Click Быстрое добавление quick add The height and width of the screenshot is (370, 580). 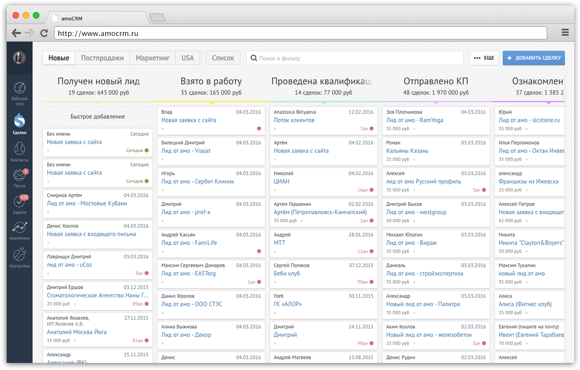click(x=98, y=117)
